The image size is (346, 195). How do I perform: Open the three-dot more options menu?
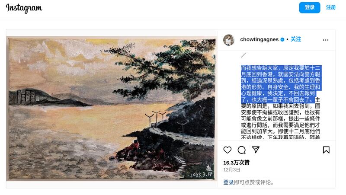point(326,40)
